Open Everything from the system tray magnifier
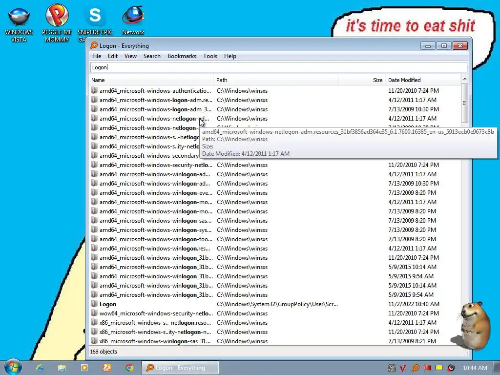The width and height of the screenshot is (500, 375). coord(415,368)
